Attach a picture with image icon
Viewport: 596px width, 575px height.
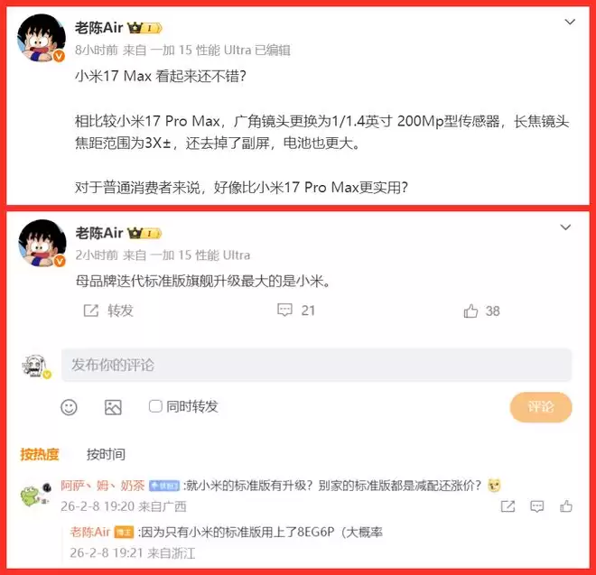(113, 407)
